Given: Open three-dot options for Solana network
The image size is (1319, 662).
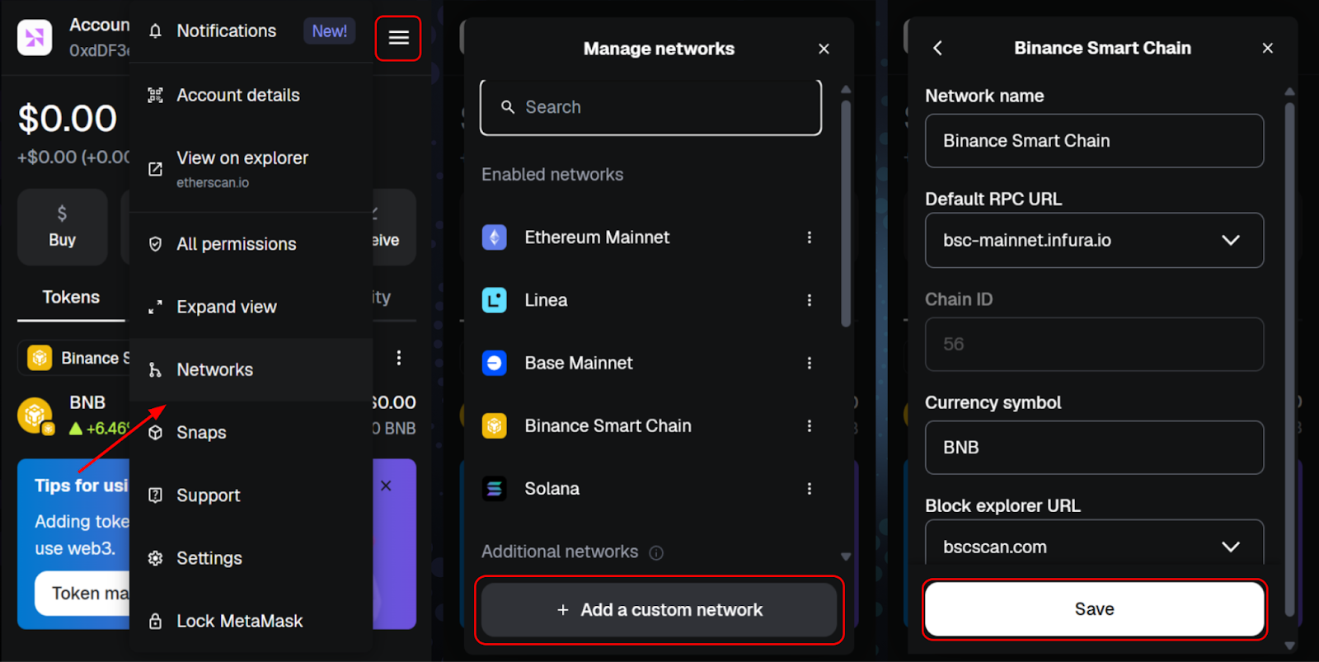Looking at the screenshot, I should pyautogui.click(x=809, y=489).
